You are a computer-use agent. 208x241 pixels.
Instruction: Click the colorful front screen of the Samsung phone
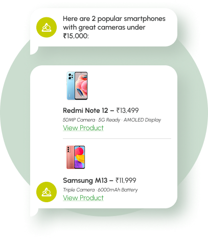[x=80, y=157]
